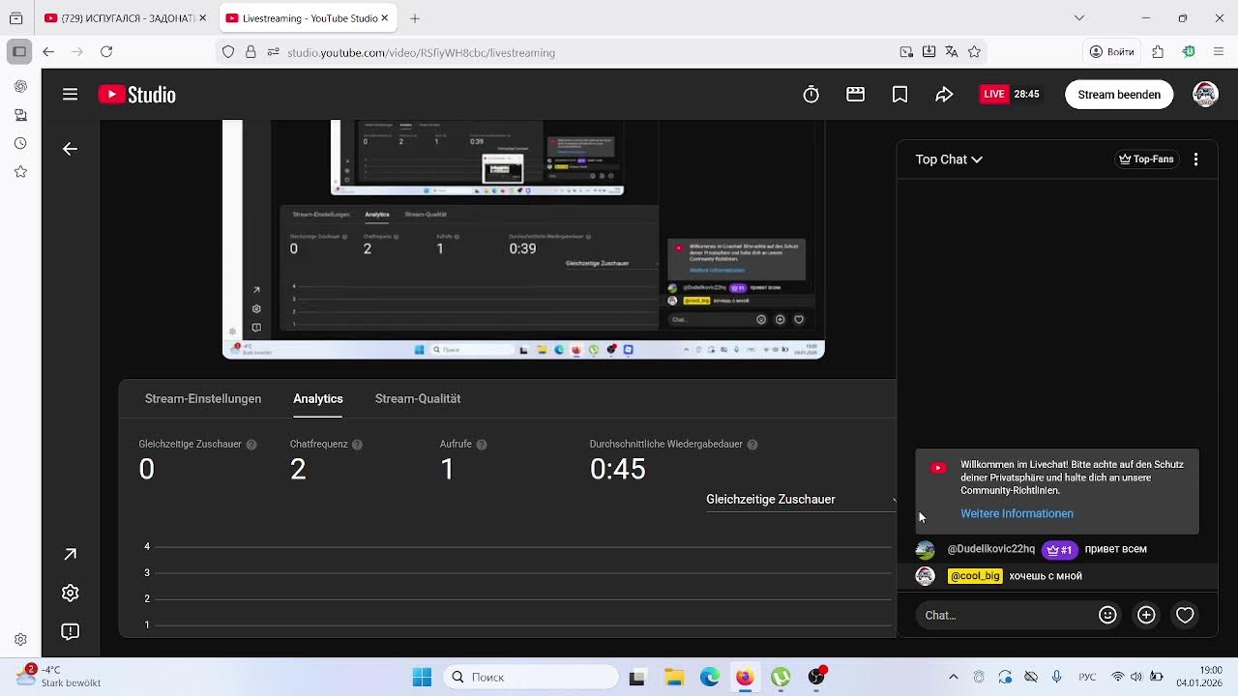Open browser sidebar bookmarks star icon
Screen dimensions: 1238x696
pos(20,172)
